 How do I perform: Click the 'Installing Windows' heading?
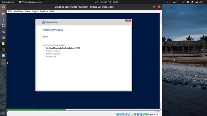(x=53, y=30)
